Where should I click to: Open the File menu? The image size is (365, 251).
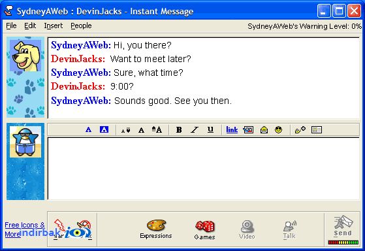point(11,25)
